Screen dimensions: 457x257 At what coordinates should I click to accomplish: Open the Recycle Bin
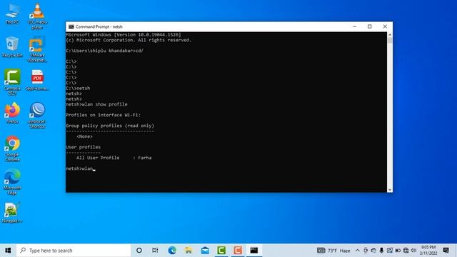[12, 46]
